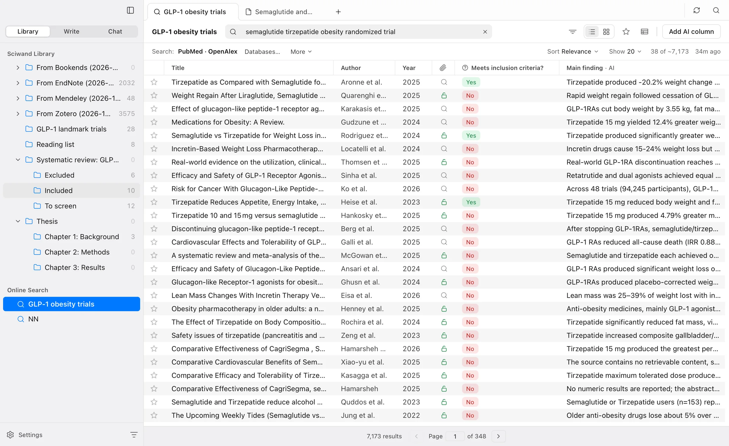Expand From Bookends folder
The height and width of the screenshot is (446, 729).
pos(18,68)
